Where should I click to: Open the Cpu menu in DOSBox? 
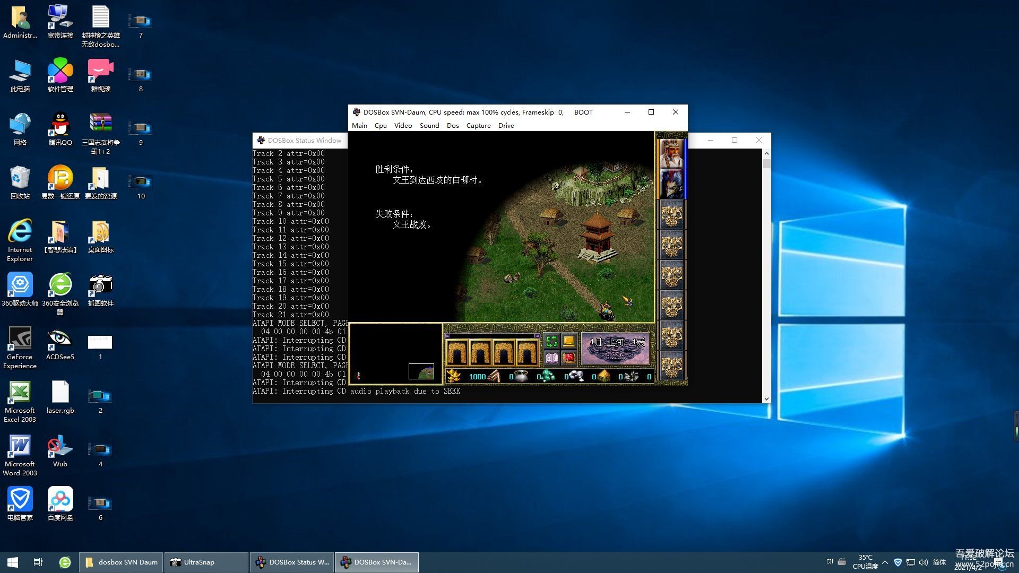click(x=381, y=126)
